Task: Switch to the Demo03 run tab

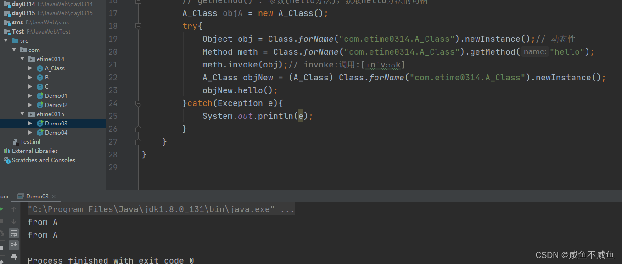Action: tap(37, 197)
